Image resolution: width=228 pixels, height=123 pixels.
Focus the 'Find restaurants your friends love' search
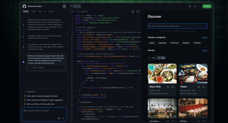[x=178, y=26]
